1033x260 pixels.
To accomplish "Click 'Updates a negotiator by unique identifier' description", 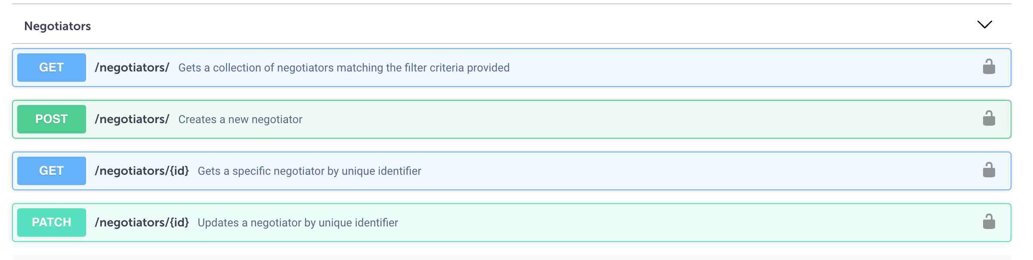I will point(298,223).
